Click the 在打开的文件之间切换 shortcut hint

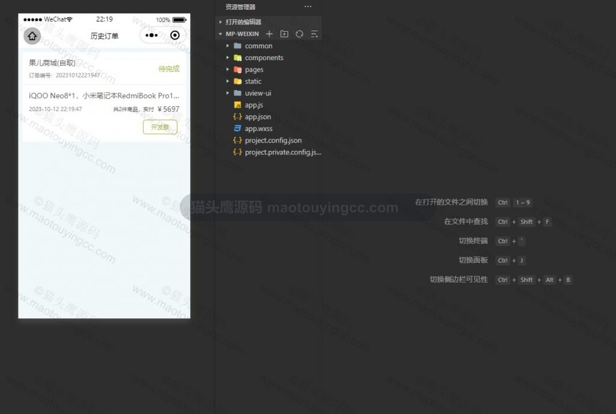point(451,202)
